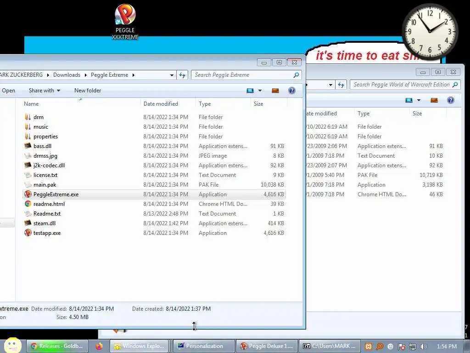The width and height of the screenshot is (470, 353).
Task: Open address history dropdown in World of Warcraft window
Action: point(330,85)
